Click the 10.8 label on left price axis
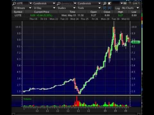This screenshot has height=115, width=154. (18, 27)
